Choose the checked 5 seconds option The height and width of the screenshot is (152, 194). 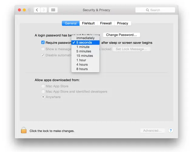tap(85, 43)
